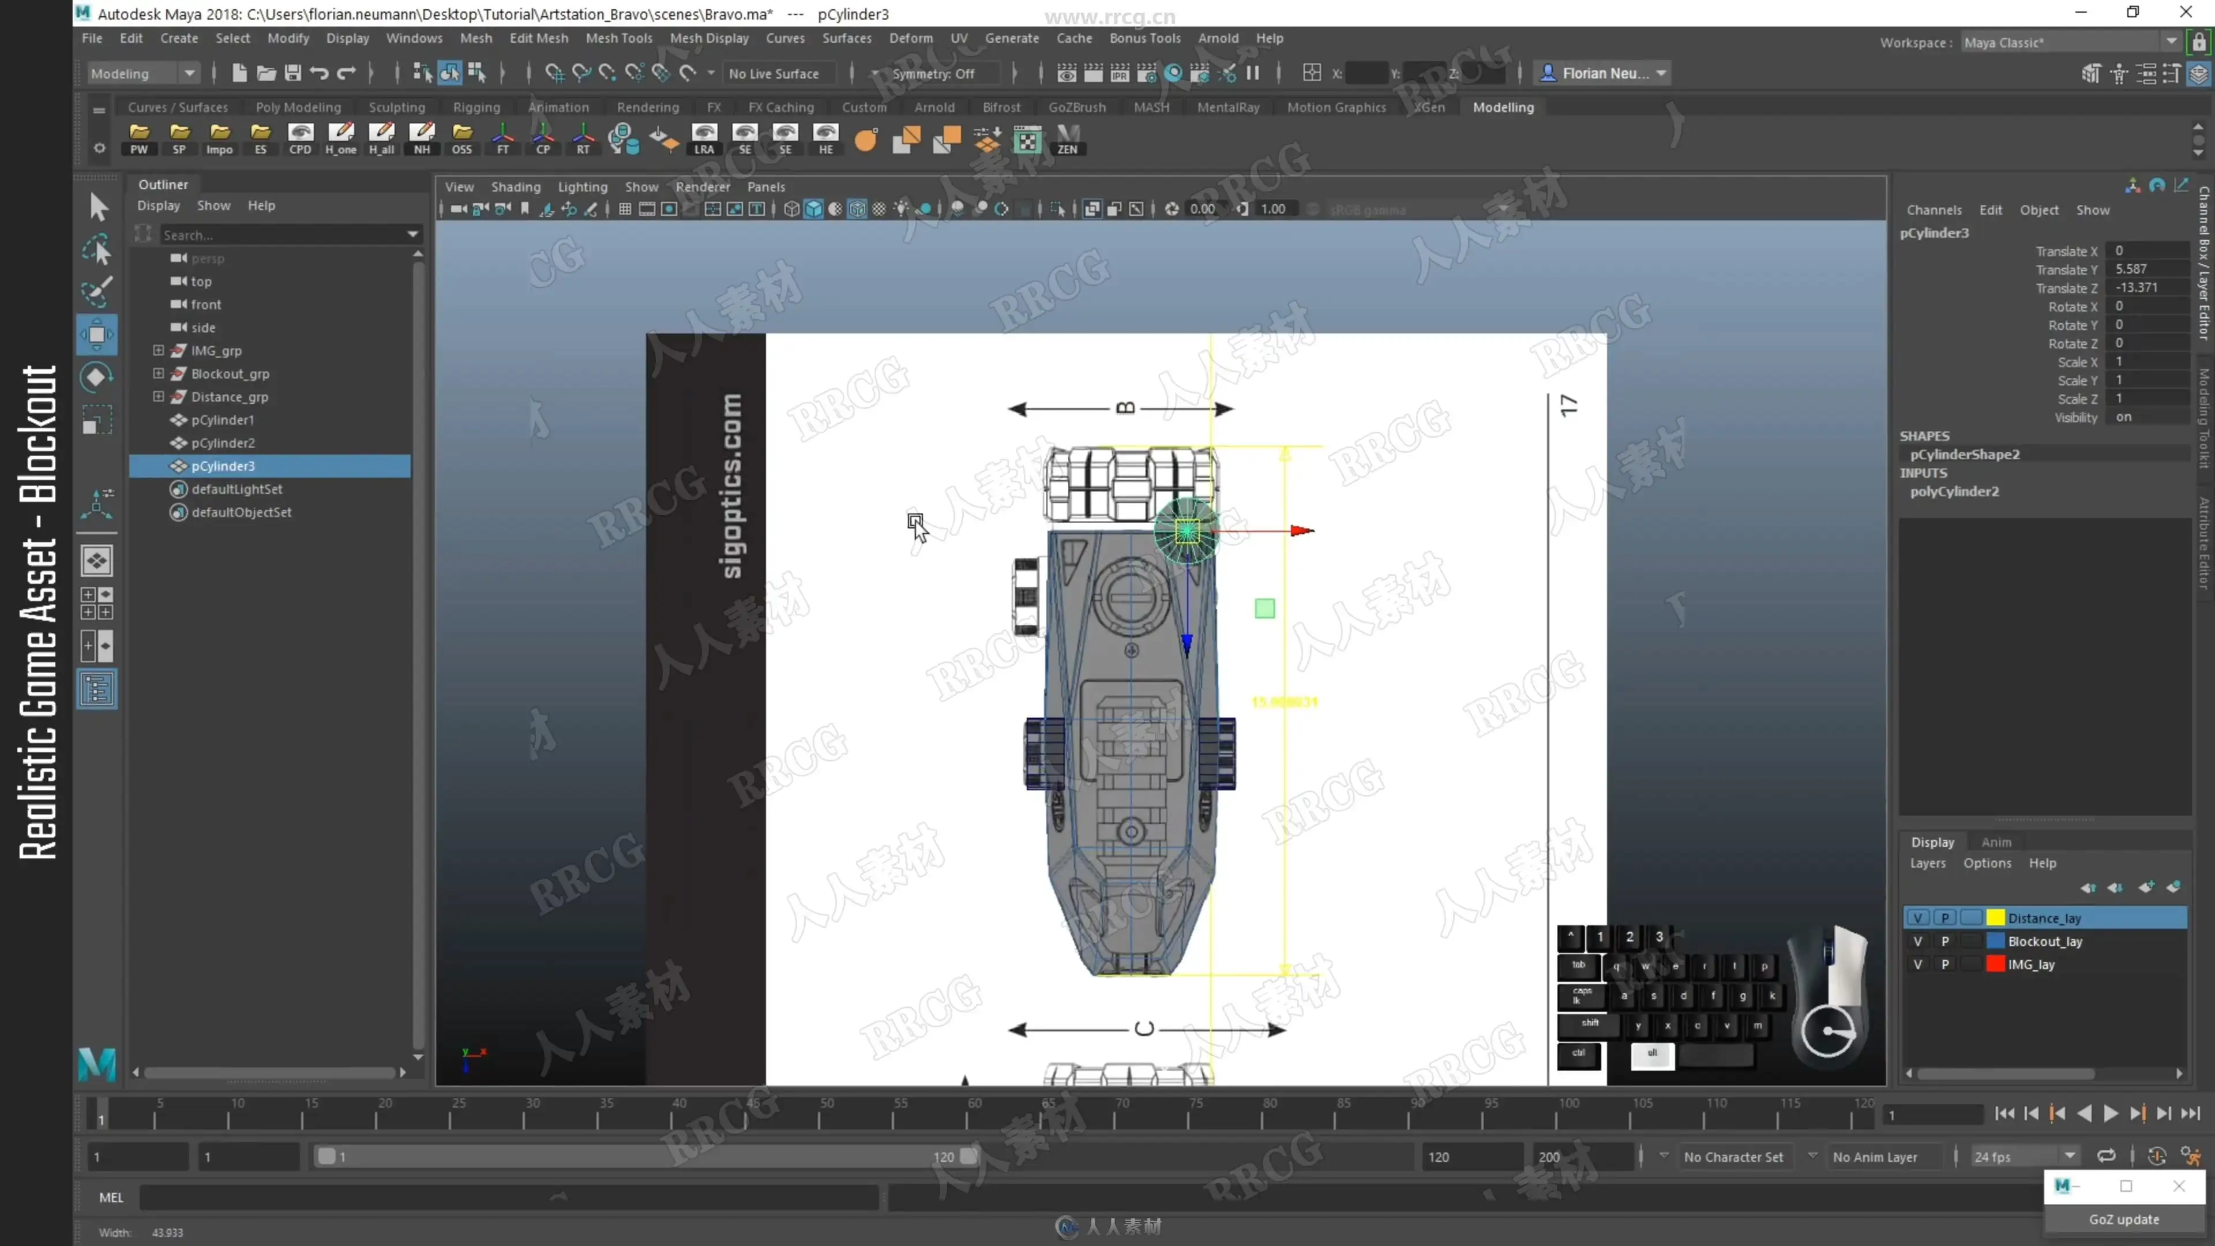Click the red IMG_lay color swatch
The height and width of the screenshot is (1246, 2215).
1996,964
